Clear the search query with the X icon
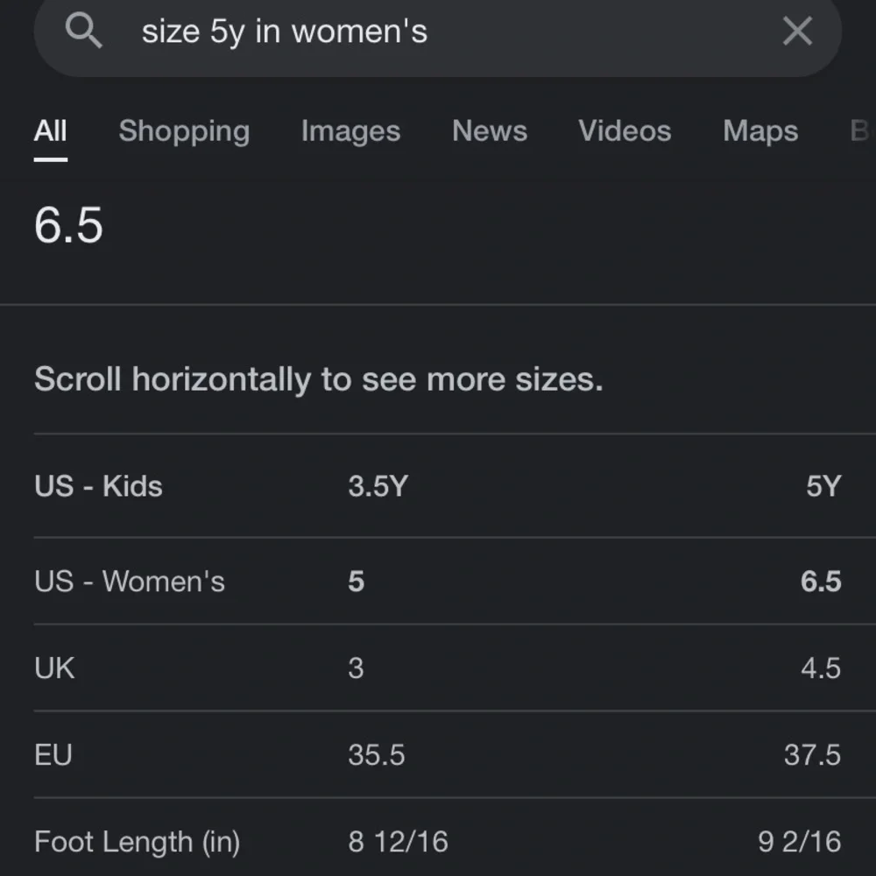 click(x=797, y=31)
